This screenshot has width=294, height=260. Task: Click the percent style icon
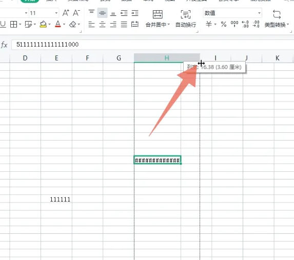[224, 25]
